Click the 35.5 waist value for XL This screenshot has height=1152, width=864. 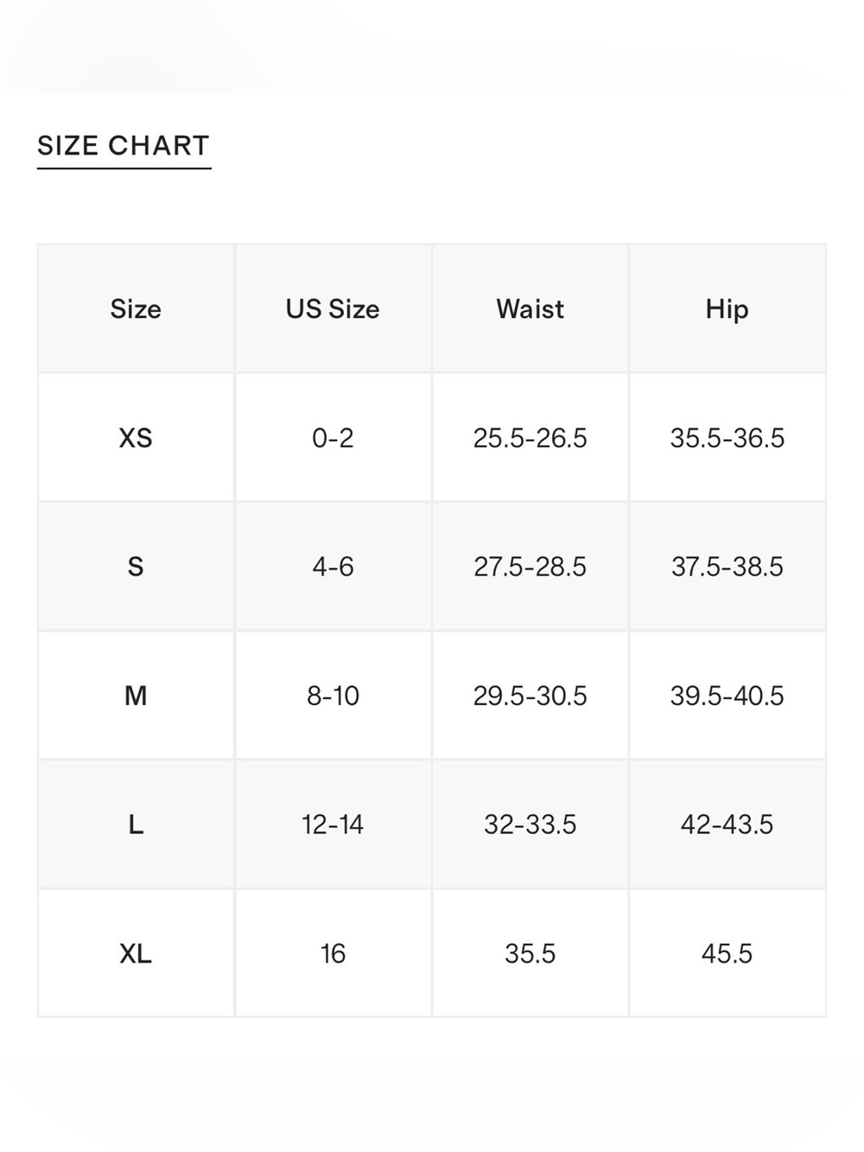(x=530, y=953)
